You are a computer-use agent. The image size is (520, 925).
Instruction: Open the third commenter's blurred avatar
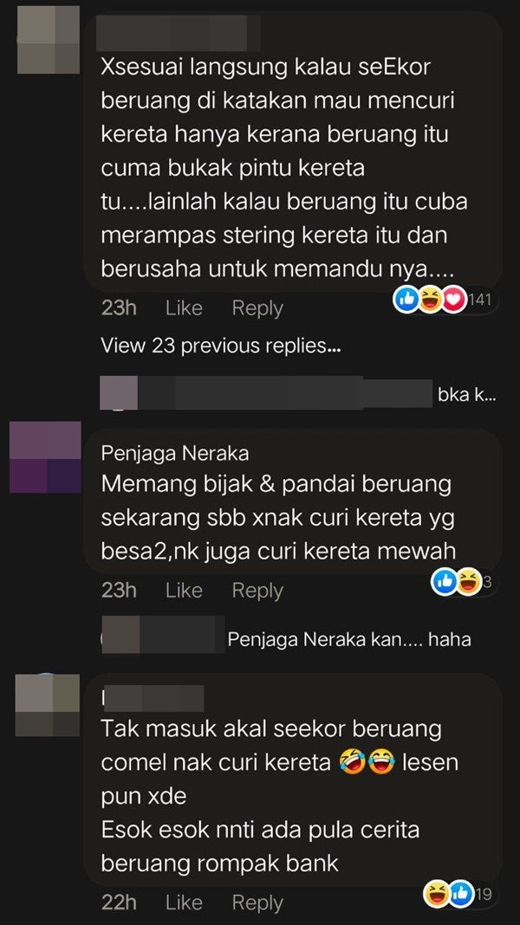[47, 705]
